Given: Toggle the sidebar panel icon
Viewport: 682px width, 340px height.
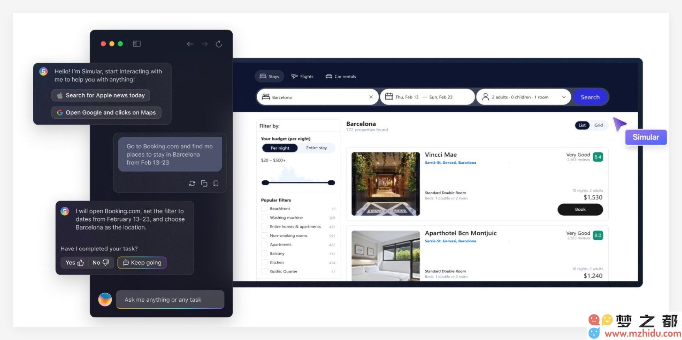Looking at the screenshot, I should coord(137,44).
